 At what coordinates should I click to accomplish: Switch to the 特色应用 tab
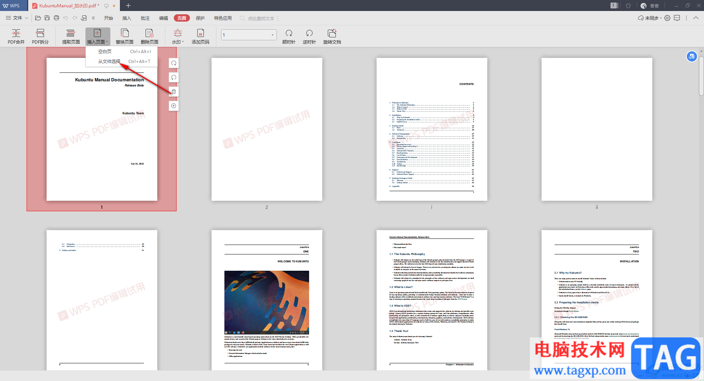pos(223,18)
